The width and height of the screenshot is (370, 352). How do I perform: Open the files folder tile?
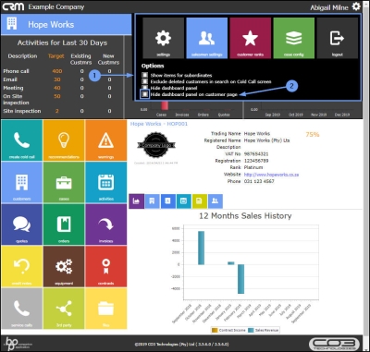tap(106, 309)
